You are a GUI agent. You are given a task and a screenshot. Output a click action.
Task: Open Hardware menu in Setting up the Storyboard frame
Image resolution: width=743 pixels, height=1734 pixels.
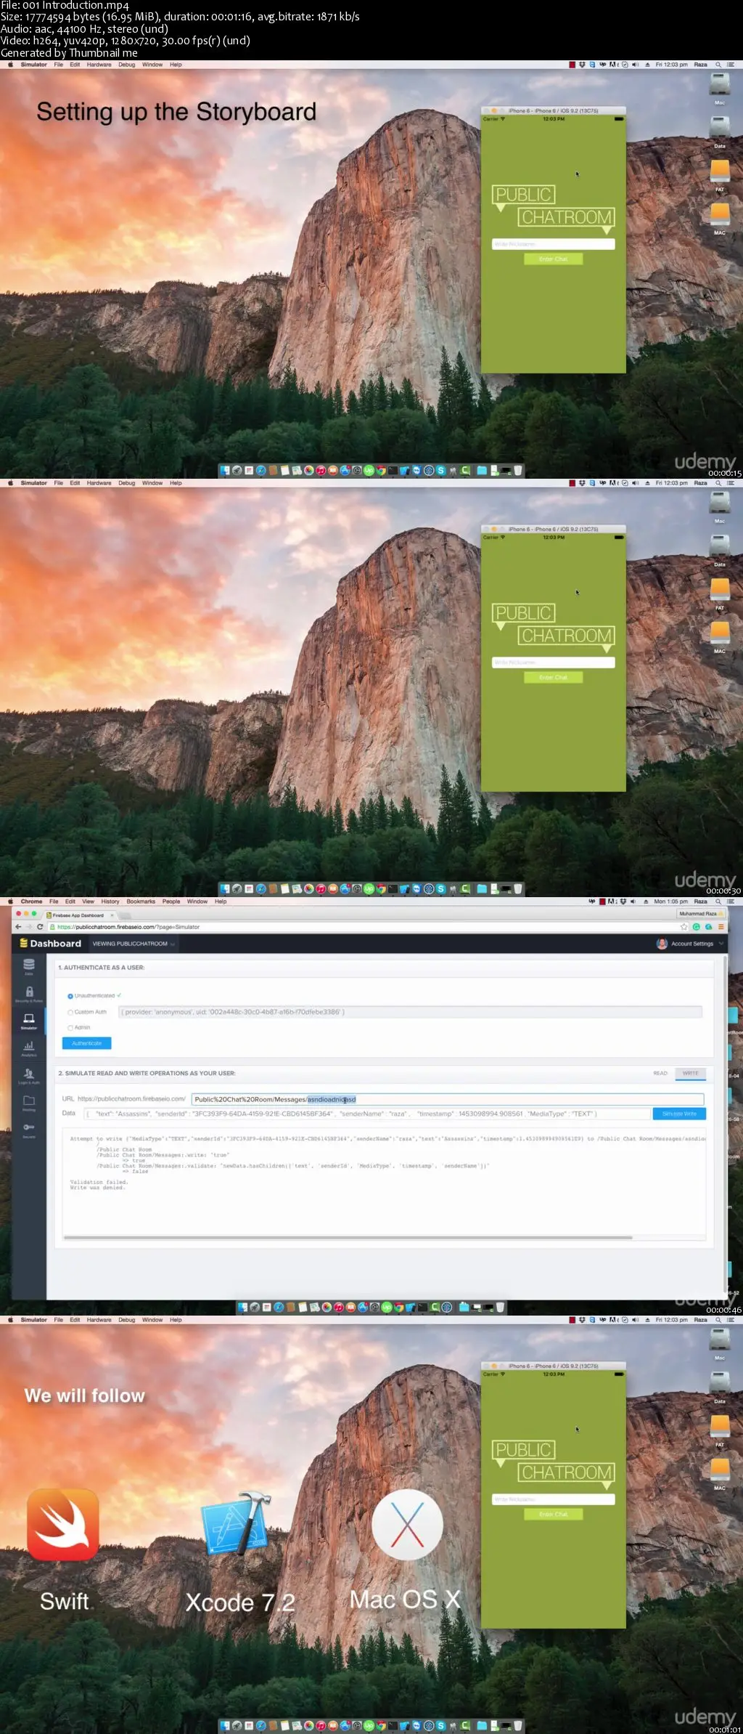(x=99, y=65)
